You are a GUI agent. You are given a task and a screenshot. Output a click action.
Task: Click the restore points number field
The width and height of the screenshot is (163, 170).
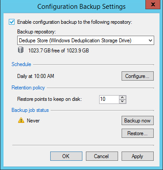tap(109, 100)
